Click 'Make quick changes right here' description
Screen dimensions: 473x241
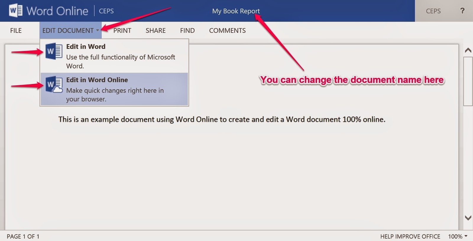(115, 95)
